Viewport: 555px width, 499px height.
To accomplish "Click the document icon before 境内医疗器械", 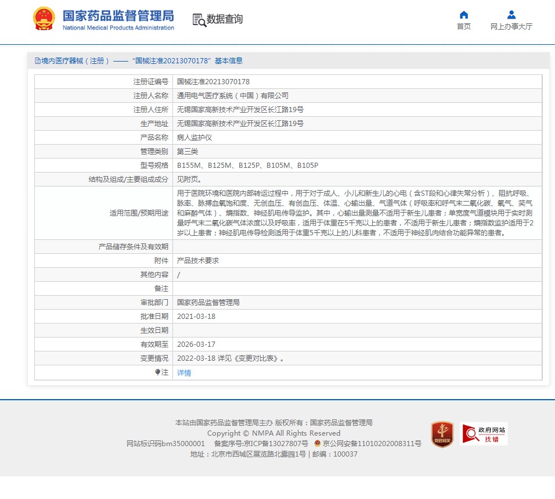I will point(38,61).
